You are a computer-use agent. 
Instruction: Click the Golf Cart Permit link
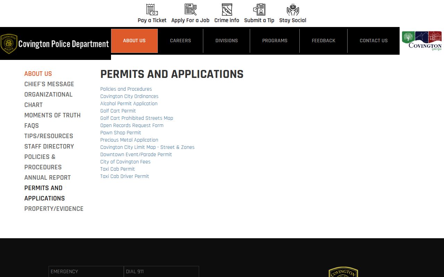[x=118, y=111]
